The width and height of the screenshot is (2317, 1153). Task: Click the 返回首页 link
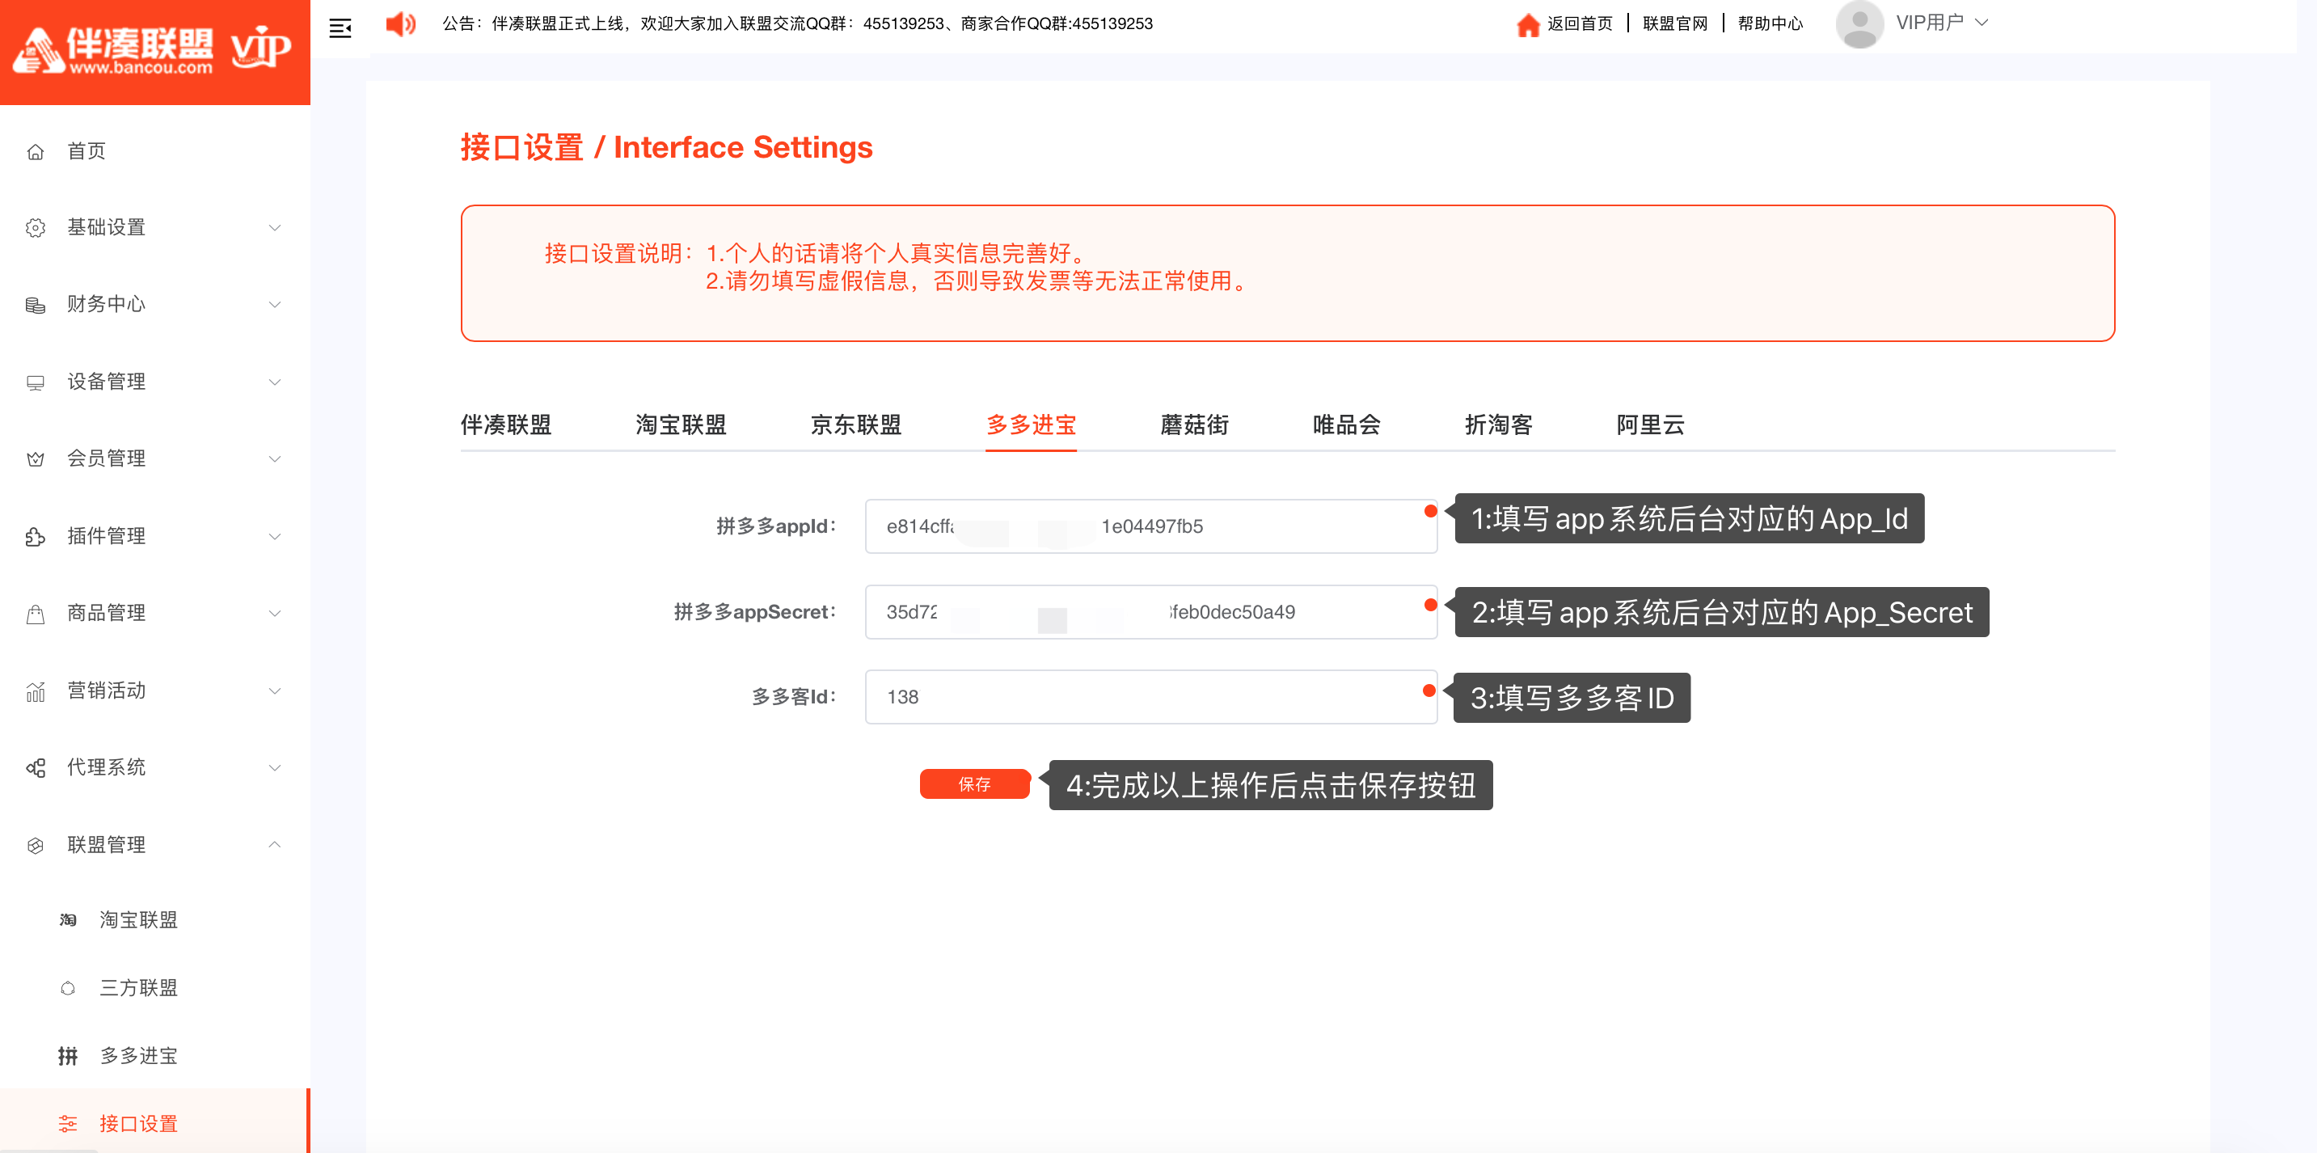1580,23
